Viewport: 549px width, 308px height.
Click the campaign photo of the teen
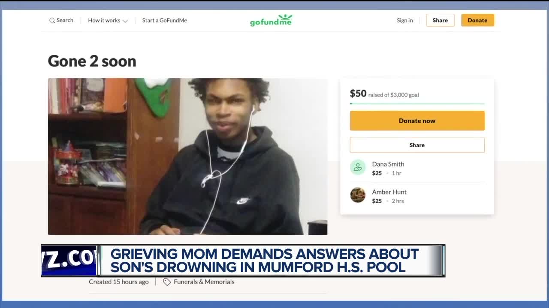187,157
